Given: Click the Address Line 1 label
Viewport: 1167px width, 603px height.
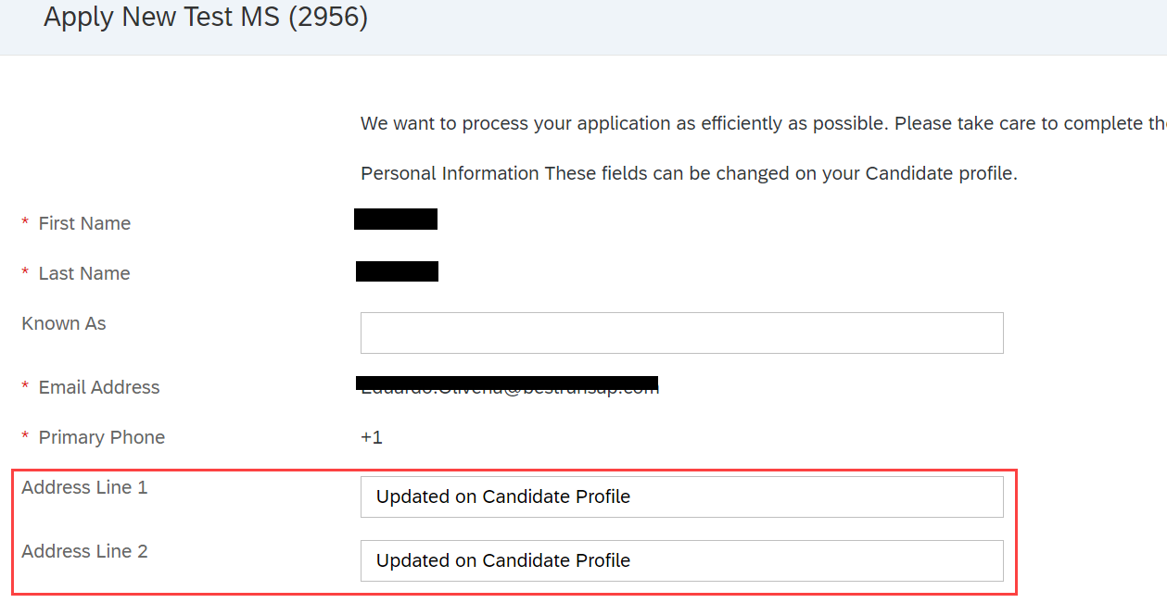Looking at the screenshot, I should tap(84, 487).
